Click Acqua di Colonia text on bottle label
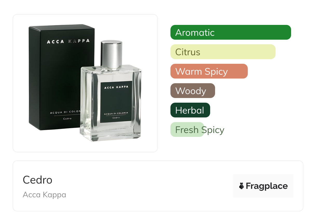Screen dimensions: 316x224 [x=116, y=114]
